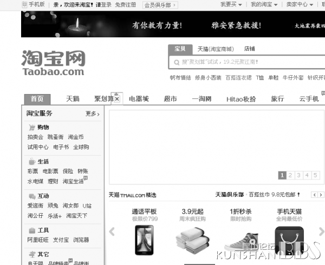Open the 爱逛街 link under 互动
Viewport: 325px width, 265px height.
point(35,206)
